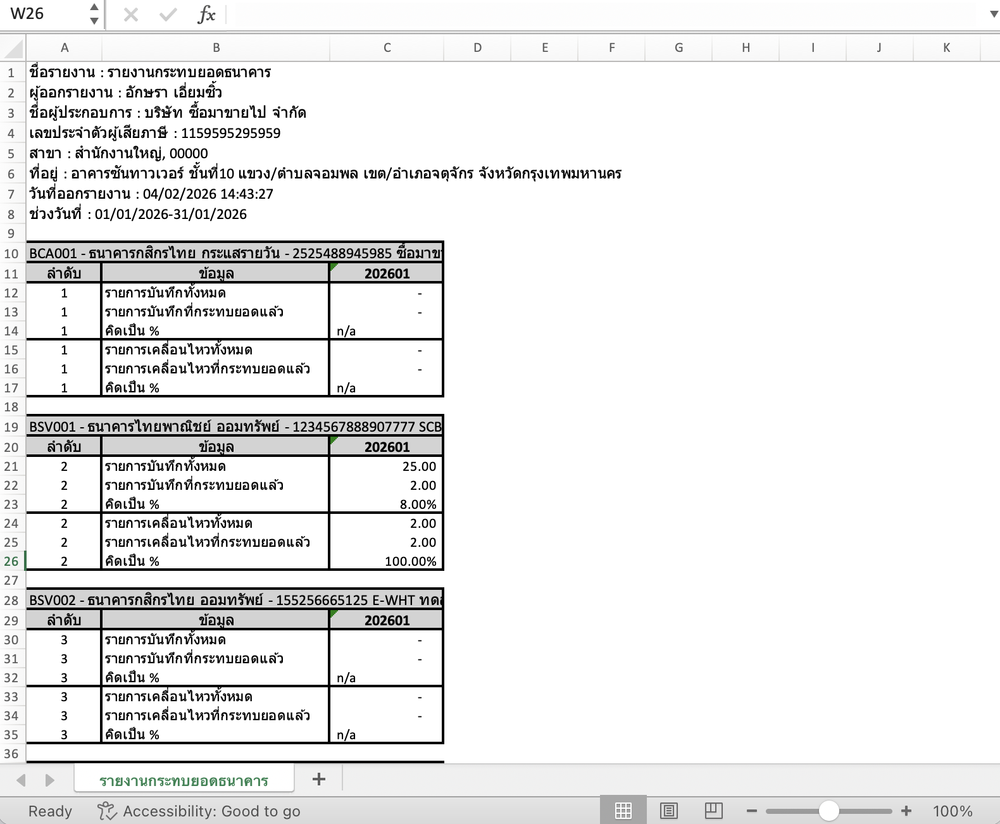Click the 100% zoom level button
This screenshot has height=824, width=1000.
(952, 811)
